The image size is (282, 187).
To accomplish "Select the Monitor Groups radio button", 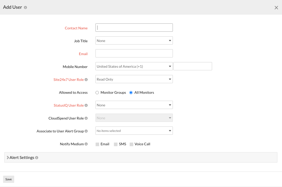I will click(x=97, y=93).
